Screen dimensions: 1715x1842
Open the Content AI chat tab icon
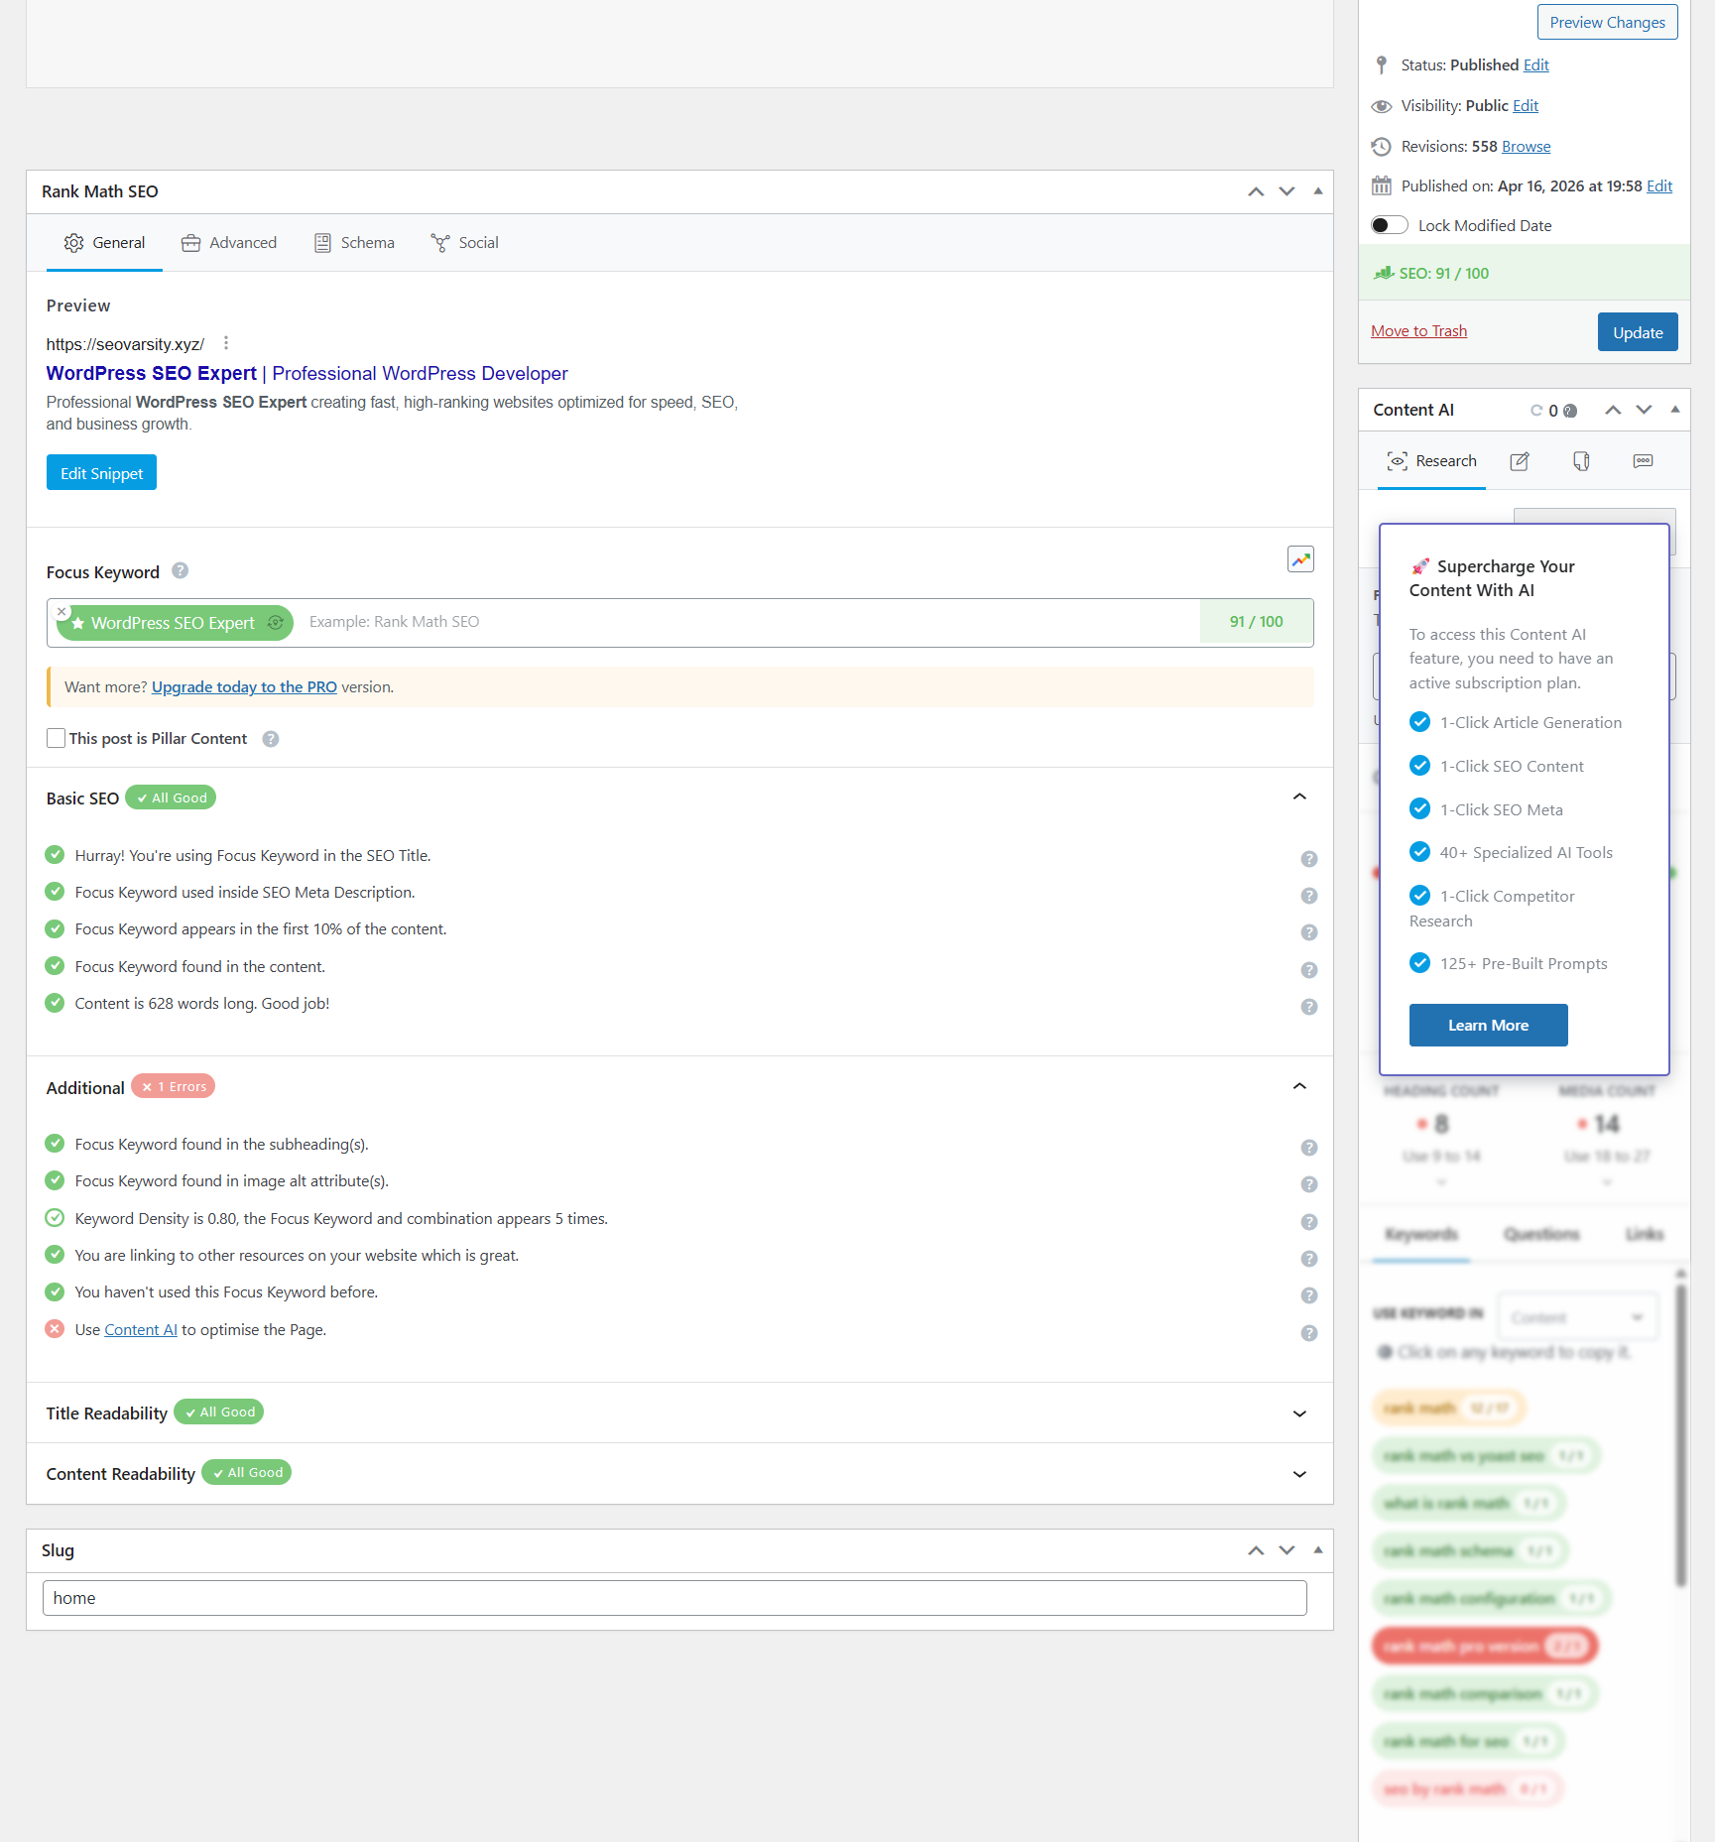[x=1644, y=461]
